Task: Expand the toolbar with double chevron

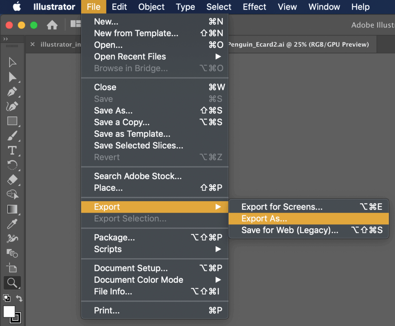Action: 5,39
